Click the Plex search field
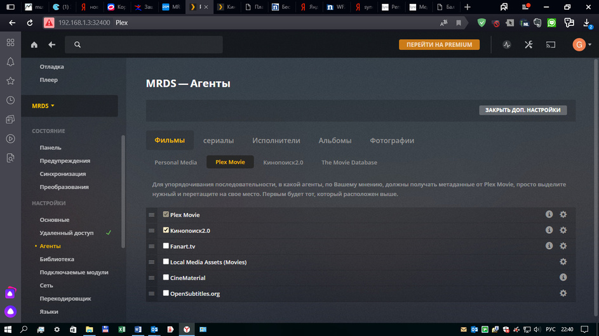 tap(144, 44)
